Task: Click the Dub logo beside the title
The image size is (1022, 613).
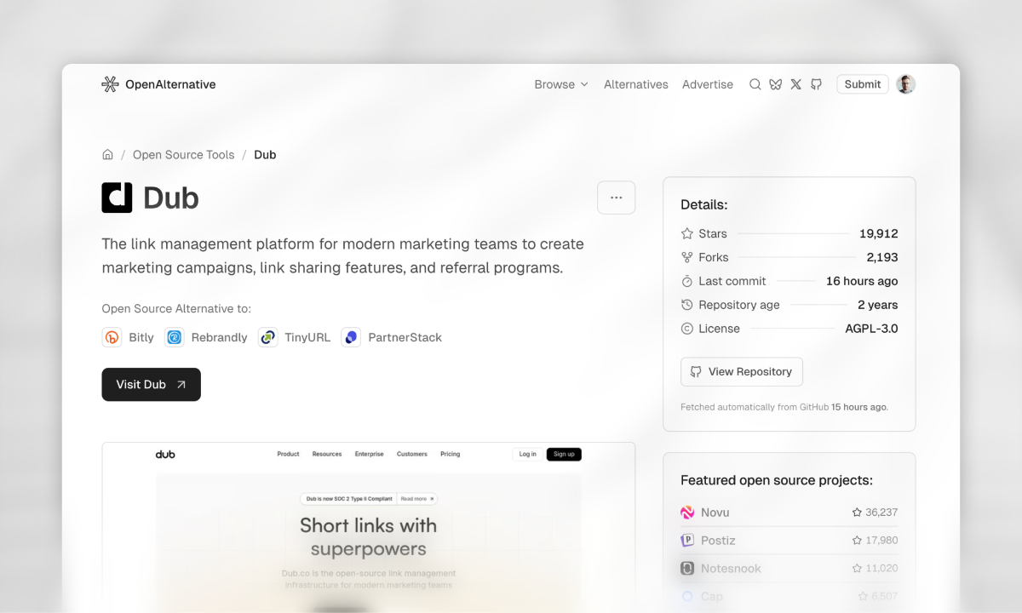Action: click(117, 198)
